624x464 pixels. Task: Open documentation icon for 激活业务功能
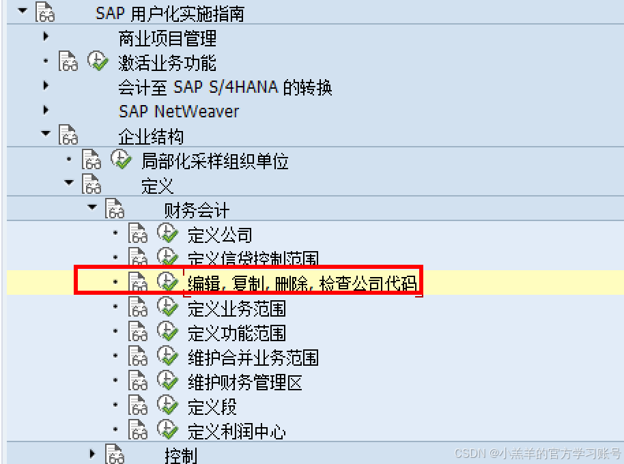68,61
